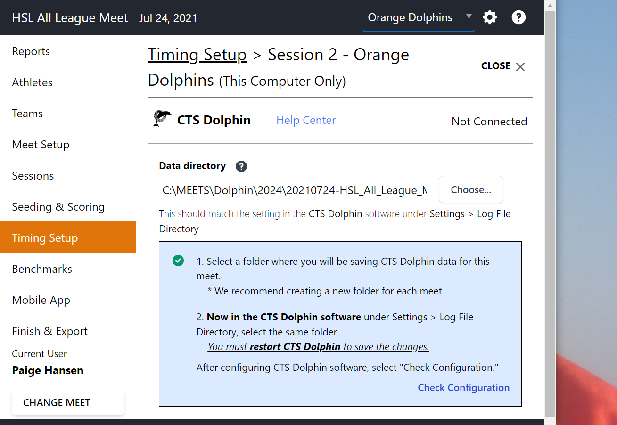The width and height of the screenshot is (617, 425).
Task: Click the green checkmark status icon
Action: [x=178, y=261]
